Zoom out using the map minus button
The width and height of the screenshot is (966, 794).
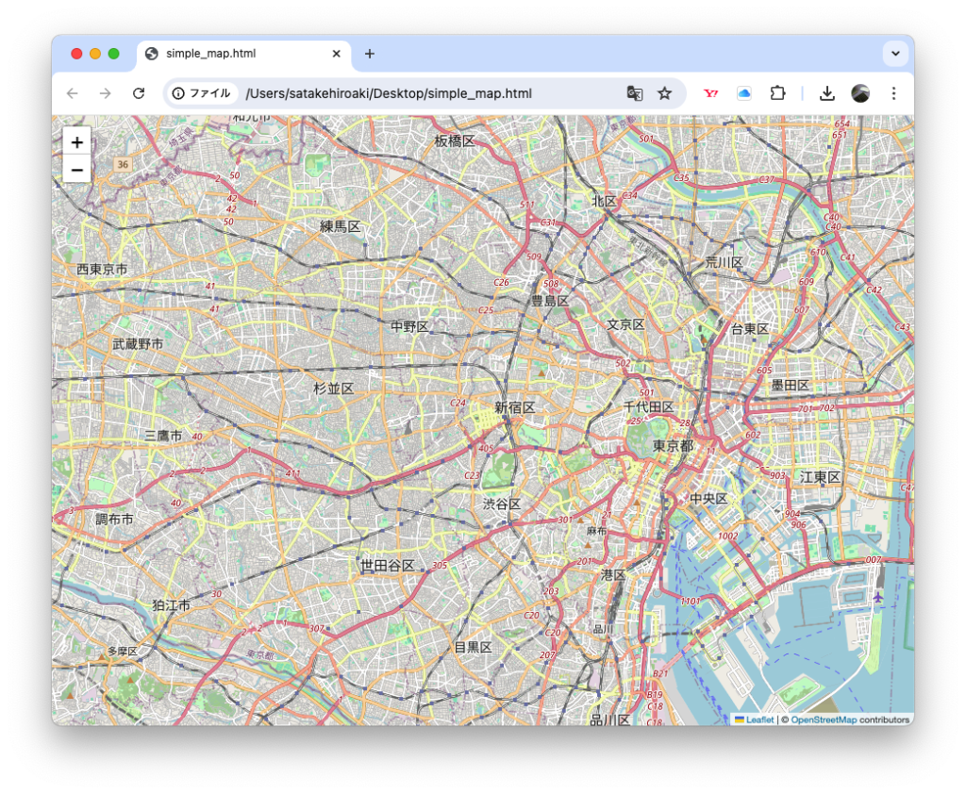[x=76, y=170]
